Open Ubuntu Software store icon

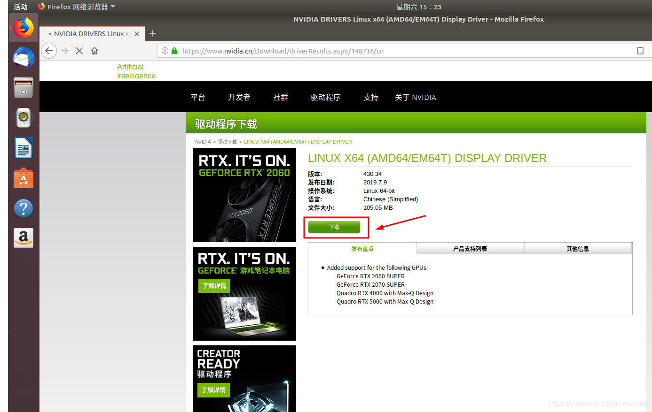coord(24,178)
